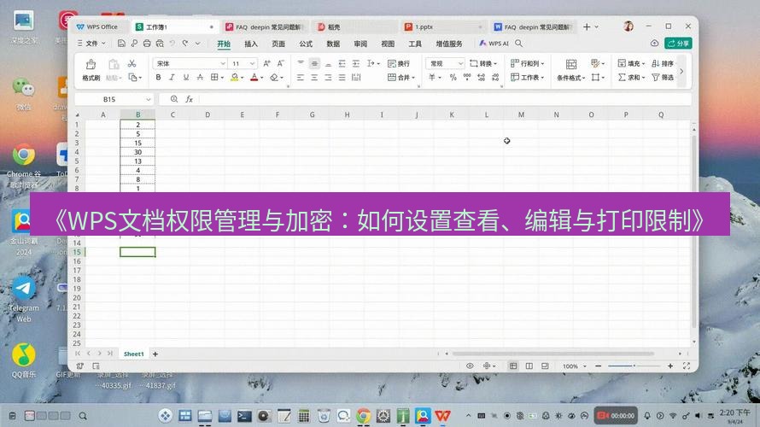Apply the yellow fill color
Screen dimensions: 760x427
tap(235, 77)
